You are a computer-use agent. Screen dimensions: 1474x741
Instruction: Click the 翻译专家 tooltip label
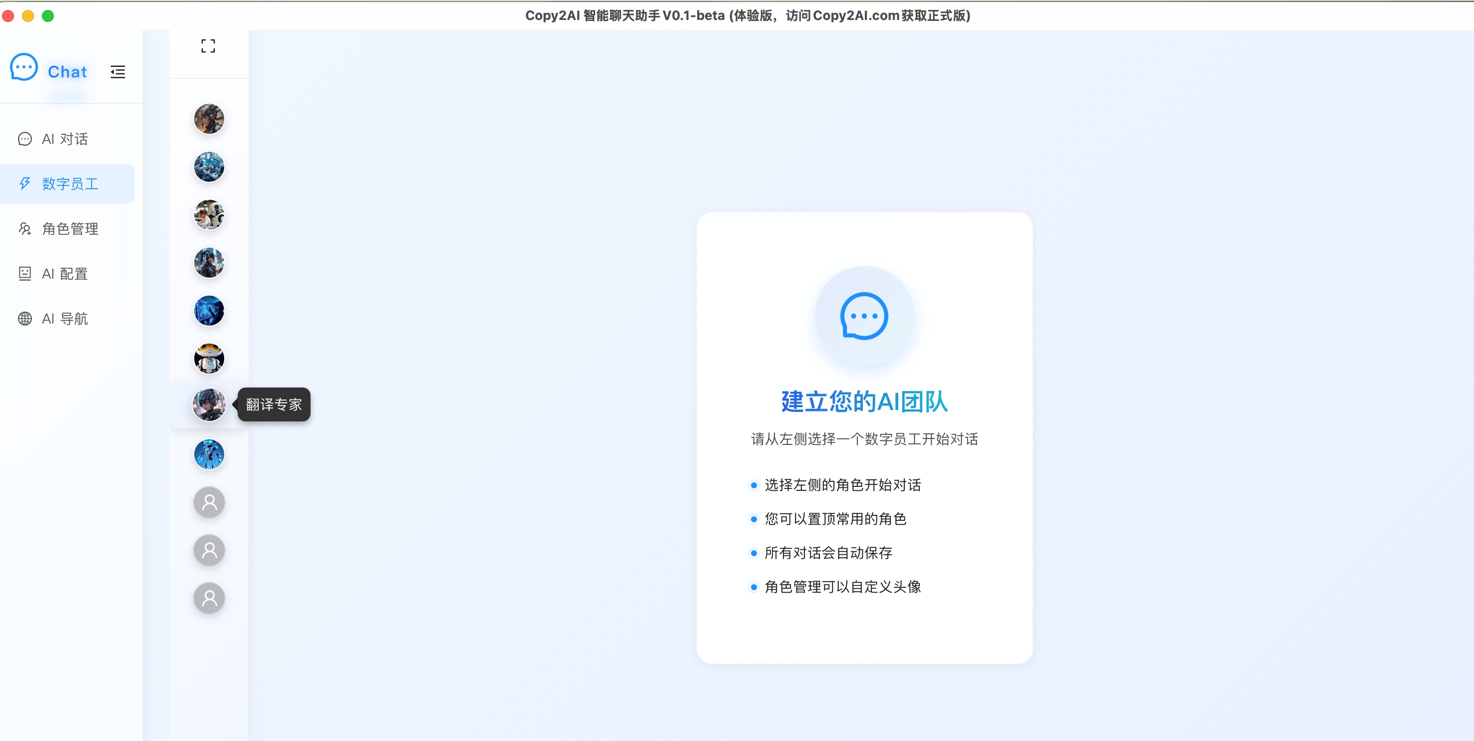click(274, 404)
